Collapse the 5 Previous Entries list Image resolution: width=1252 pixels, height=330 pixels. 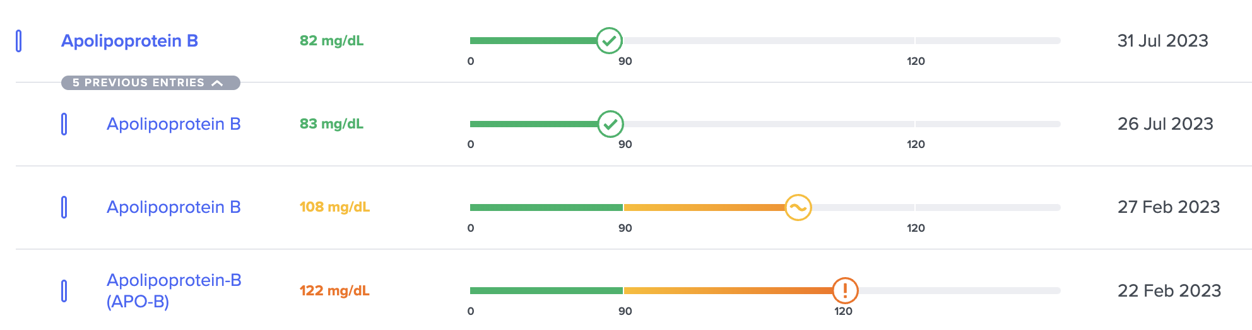coord(150,82)
